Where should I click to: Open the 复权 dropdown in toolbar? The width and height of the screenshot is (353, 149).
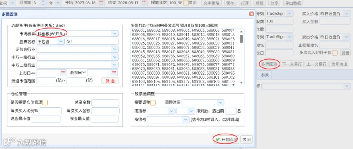[x=13, y=3]
